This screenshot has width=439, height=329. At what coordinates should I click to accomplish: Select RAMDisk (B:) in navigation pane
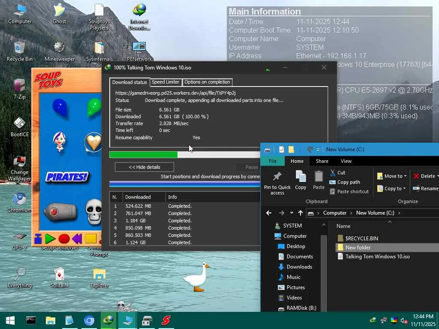tap(298, 308)
